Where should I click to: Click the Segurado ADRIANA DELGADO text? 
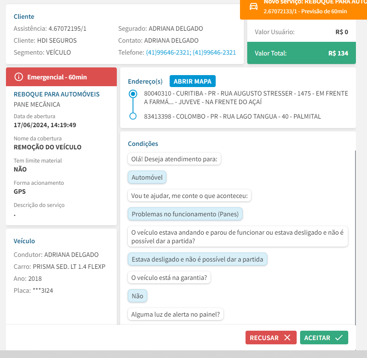(x=161, y=29)
